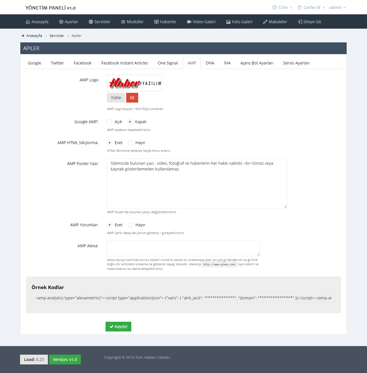
Task: Click the http://www.alexa.com/ link
Action: tap(220, 264)
